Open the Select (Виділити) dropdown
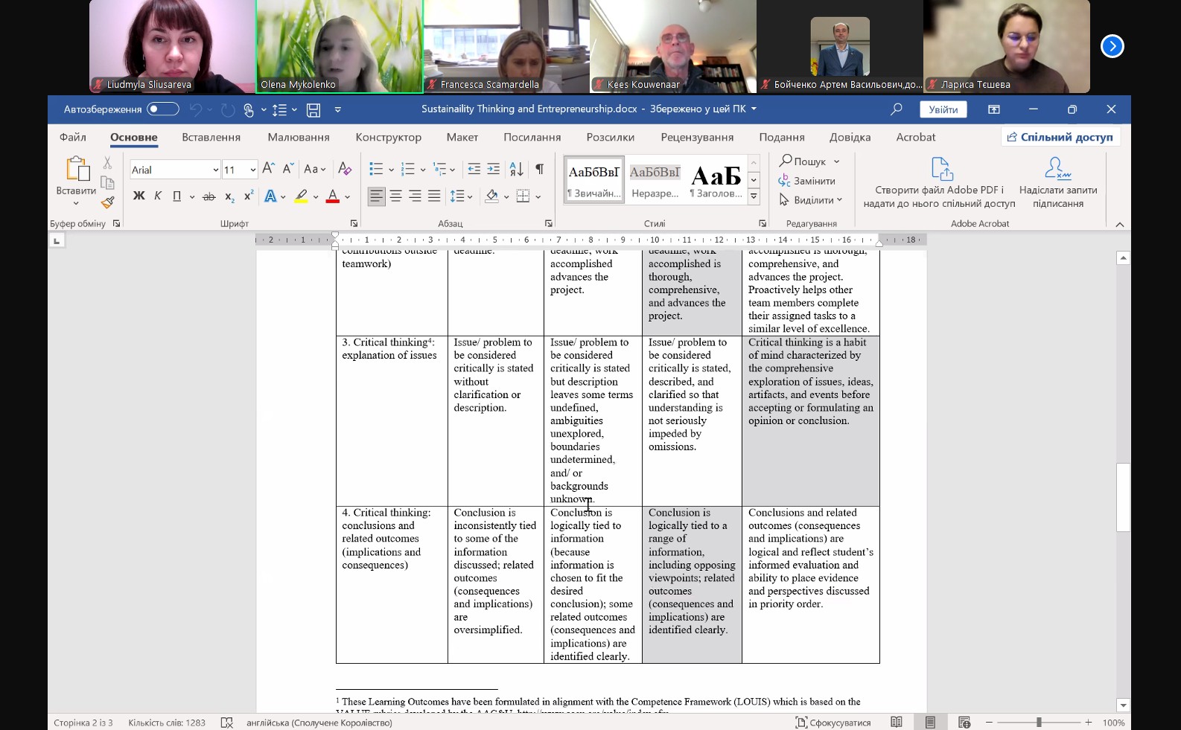Viewport: 1181px width, 730px height. tap(810, 199)
